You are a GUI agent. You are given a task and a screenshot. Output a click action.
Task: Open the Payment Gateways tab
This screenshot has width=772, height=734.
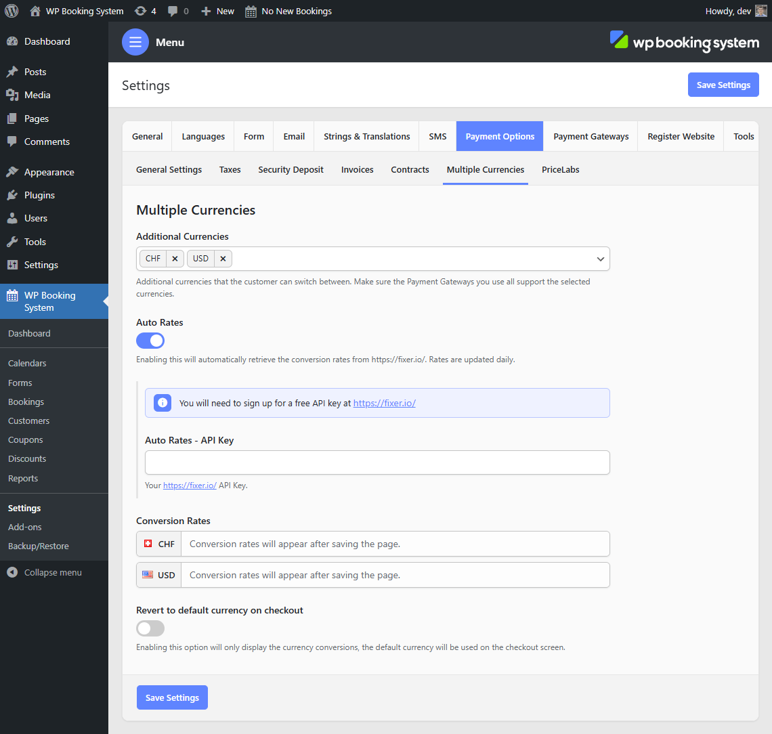click(591, 136)
